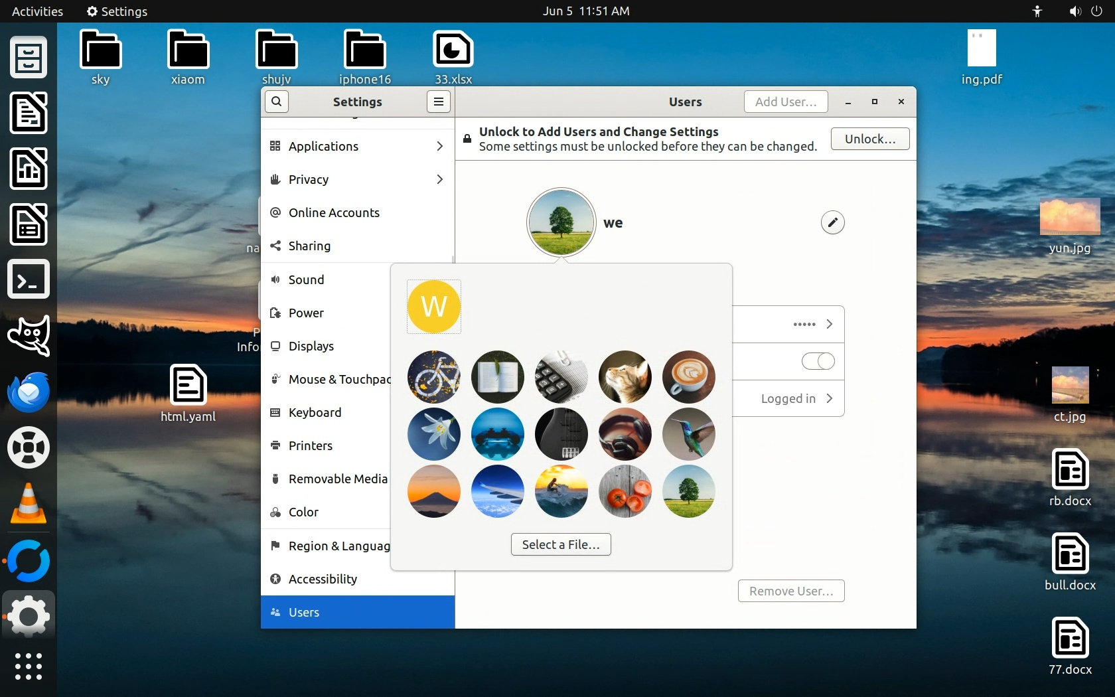Open the Terminal from the dock
The image size is (1115, 697).
click(29, 279)
